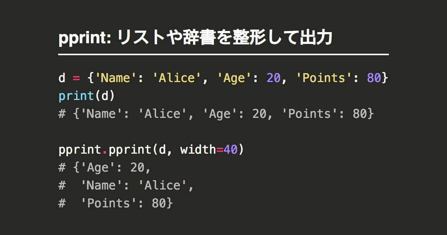Click the pink equals sign after 'd'
This screenshot has height=235, width=447.
pyautogui.click(x=76, y=78)
